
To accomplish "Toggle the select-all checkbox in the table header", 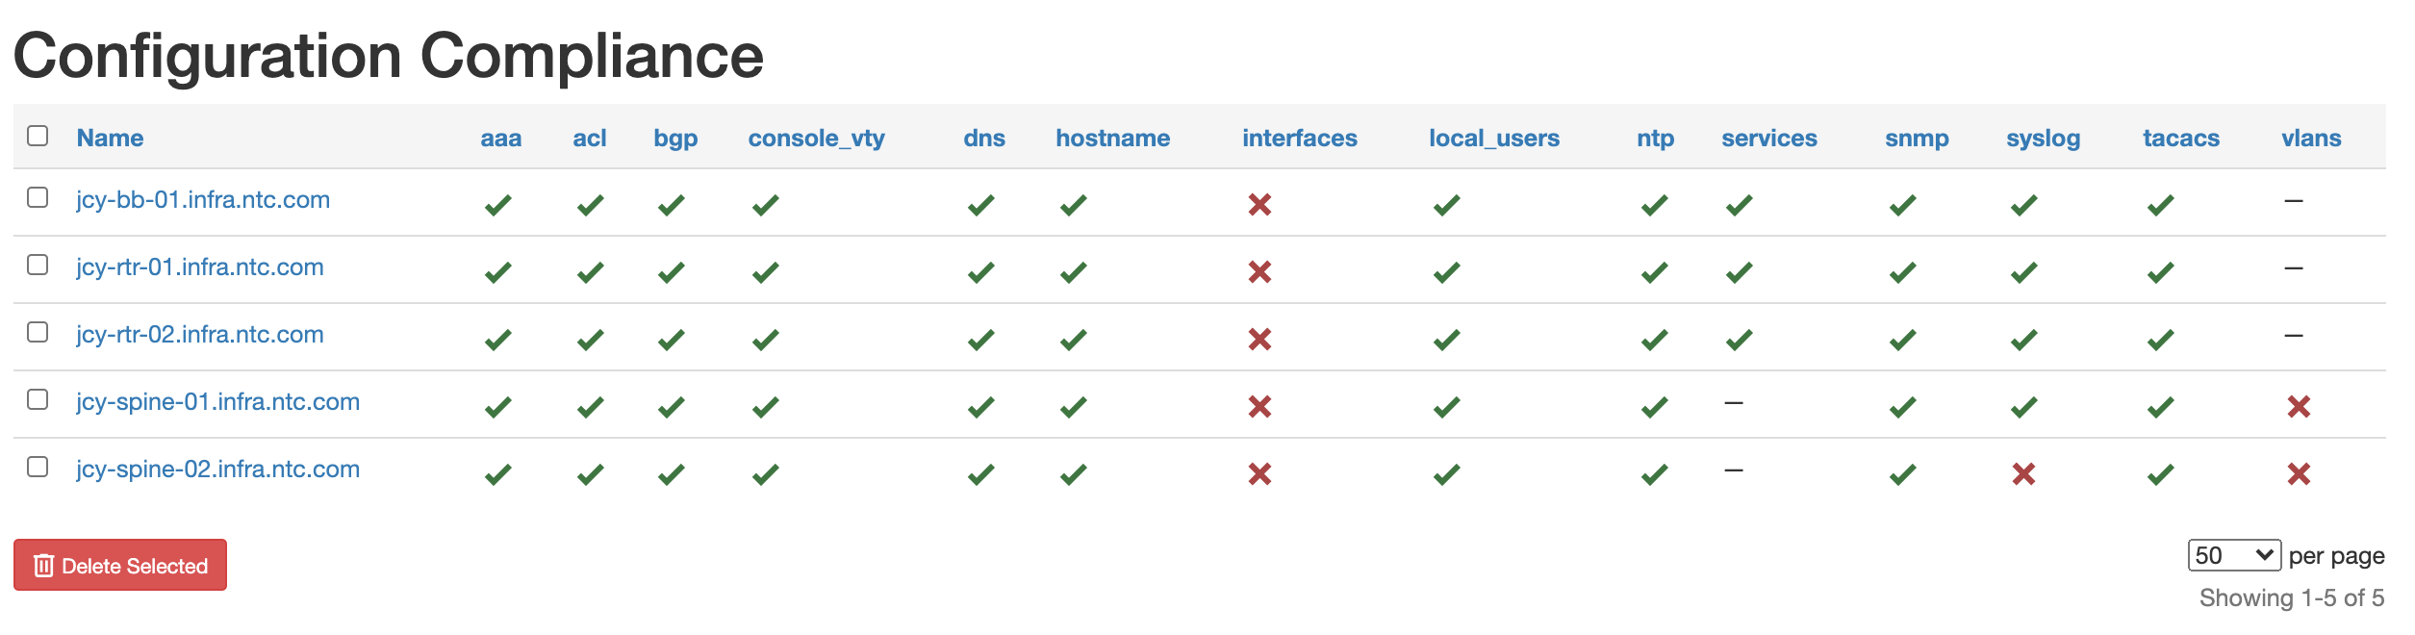I will pyautogui.click(x=37, y=136).
